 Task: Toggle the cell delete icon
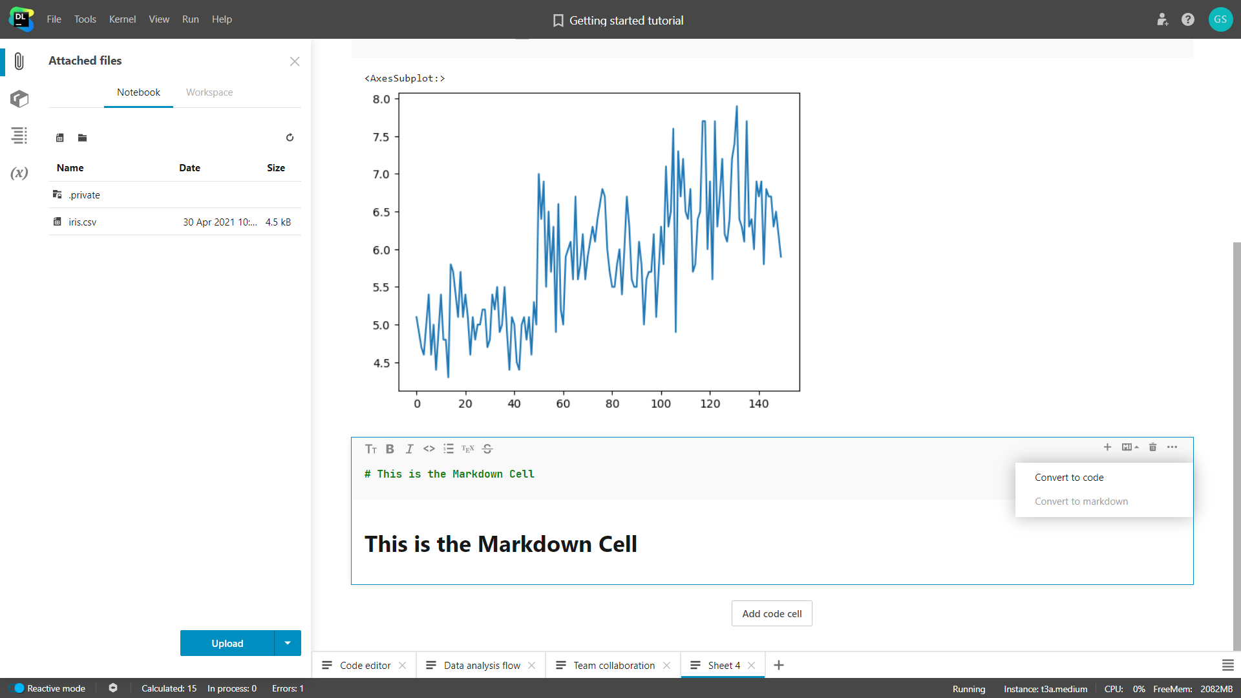click(1152, 447)
